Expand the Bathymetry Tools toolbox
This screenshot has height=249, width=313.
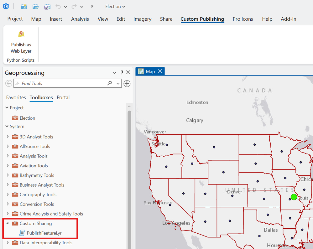[x=8, y=175]
